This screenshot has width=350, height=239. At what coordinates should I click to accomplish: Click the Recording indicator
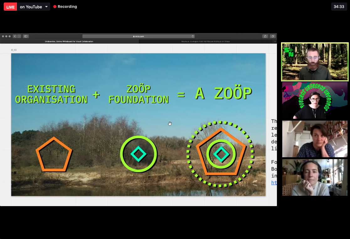[65, 7]
